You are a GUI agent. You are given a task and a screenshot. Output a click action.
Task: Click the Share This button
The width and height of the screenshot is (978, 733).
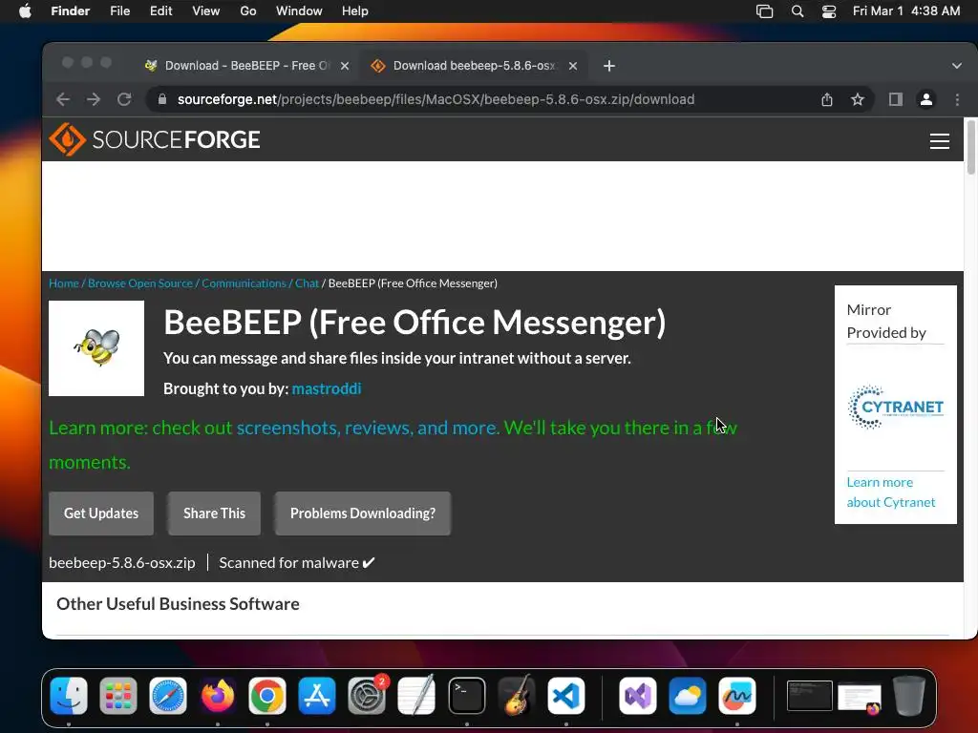click(x=214, y=513)
